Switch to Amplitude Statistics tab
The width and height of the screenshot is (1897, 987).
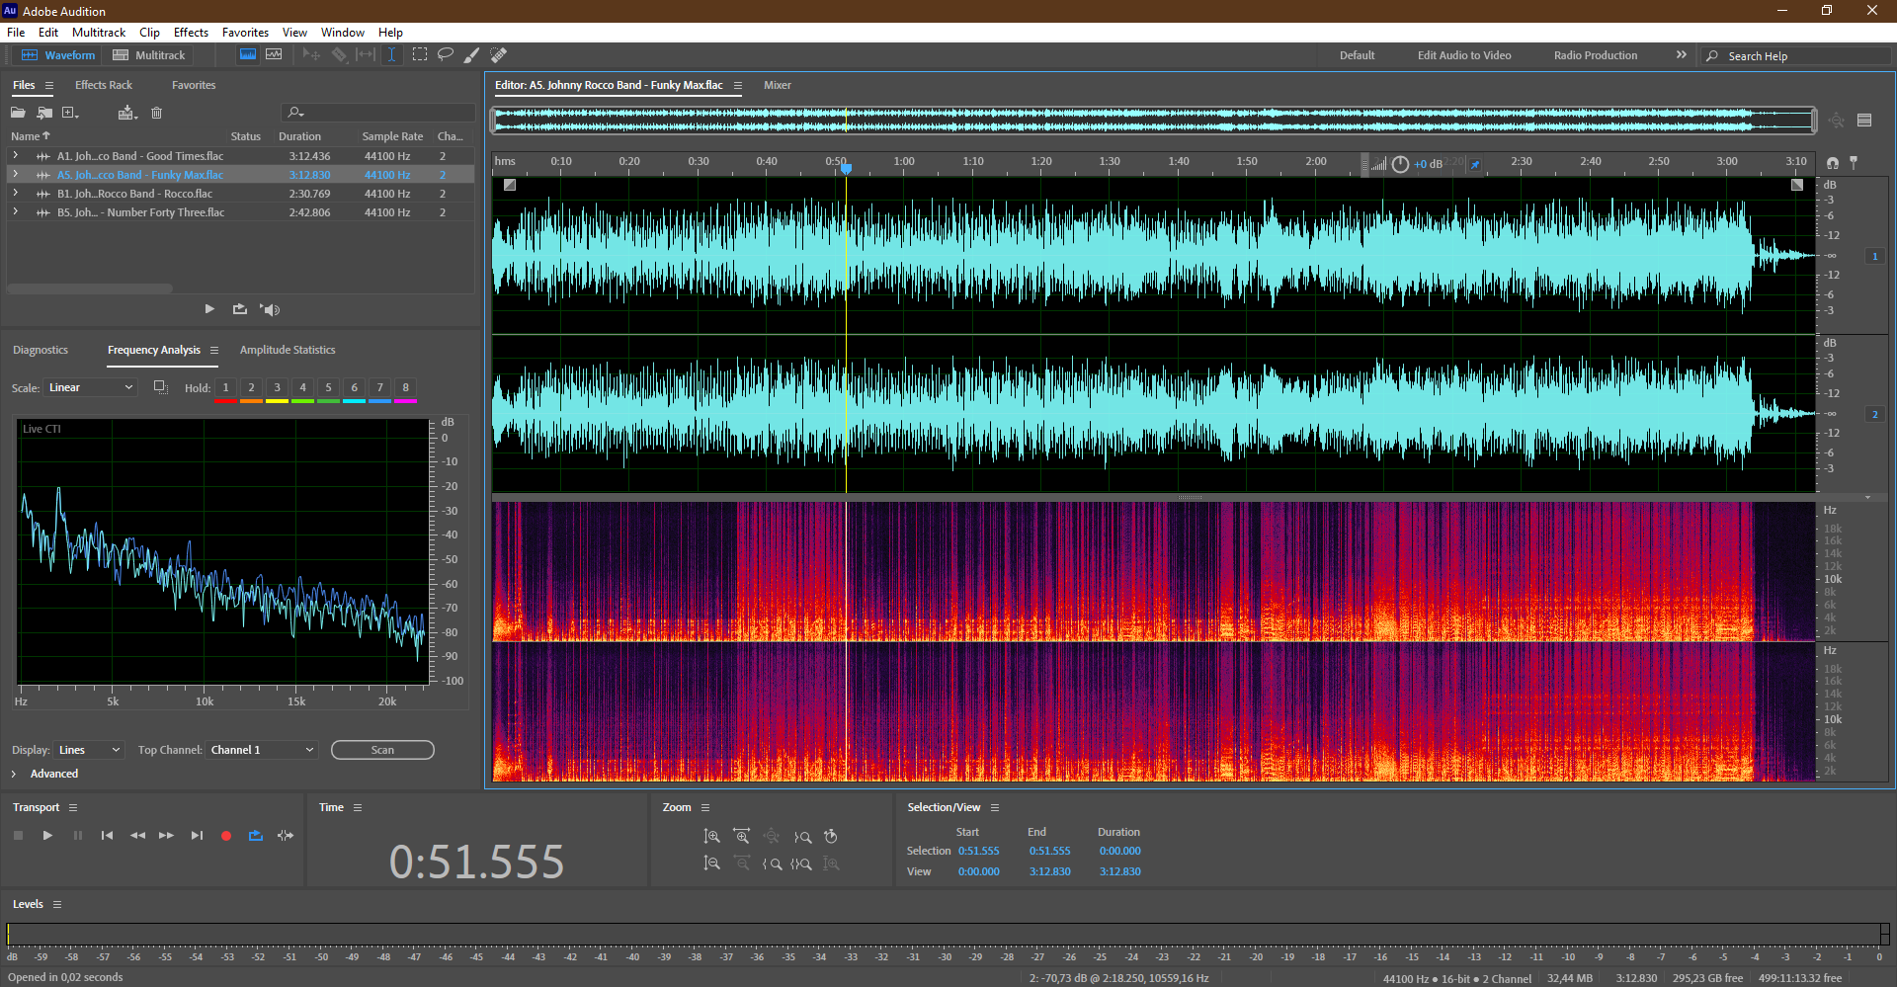[288, 350]
